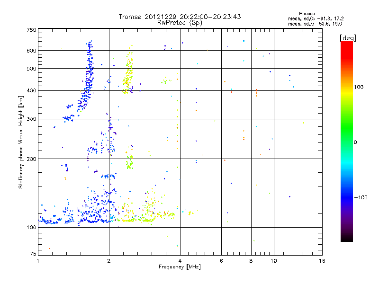The width and height of the screenshot is (379, 284).
Task: Click y-axis tick label '300'
Action: pyautogui.click(x=32, y=119)
